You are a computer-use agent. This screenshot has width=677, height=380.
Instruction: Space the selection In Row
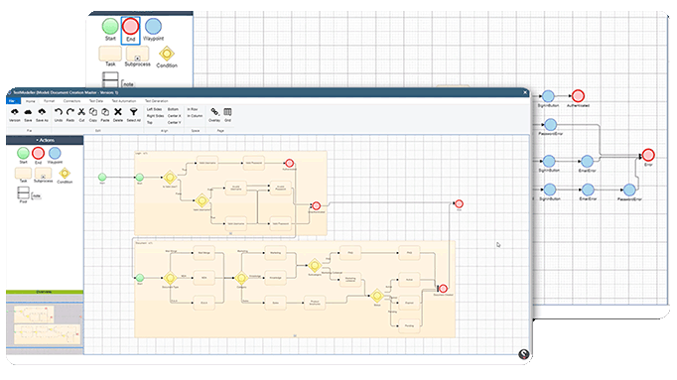pos(193,109)
